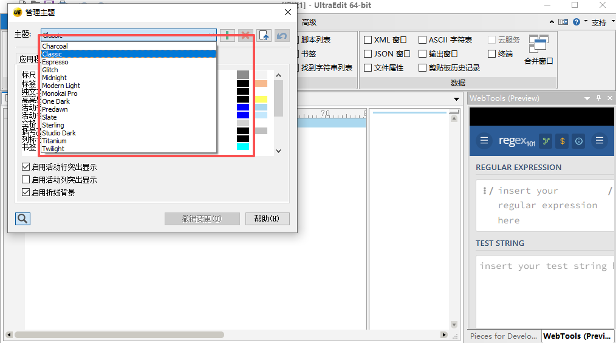The width and height of the screenshot is (616, 343).
Task: Click the UltraEdit UE logo in dialog title
Action: click(17, 12)
